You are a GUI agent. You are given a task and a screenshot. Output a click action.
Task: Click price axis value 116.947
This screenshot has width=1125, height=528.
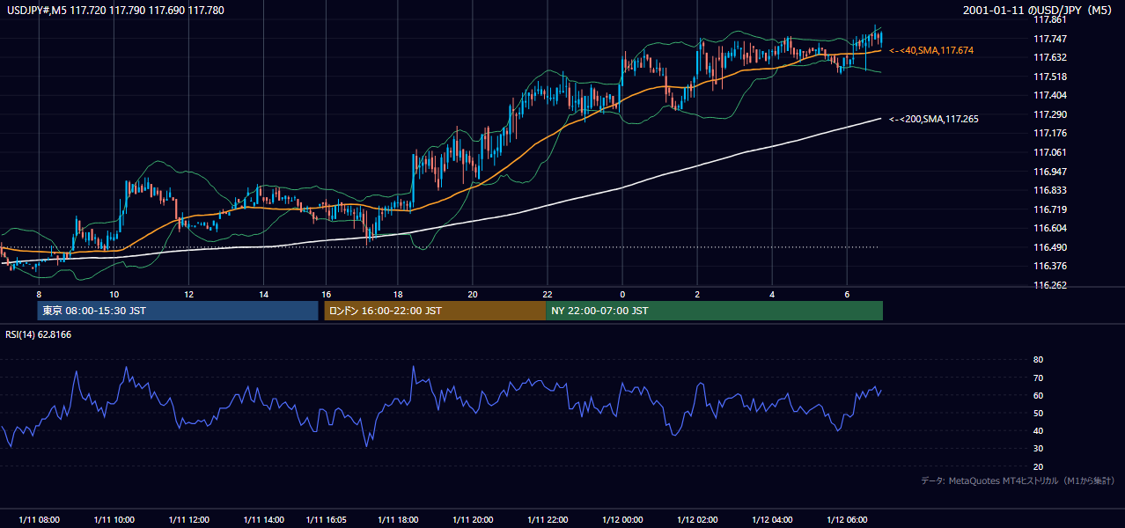coord(1050,172)
